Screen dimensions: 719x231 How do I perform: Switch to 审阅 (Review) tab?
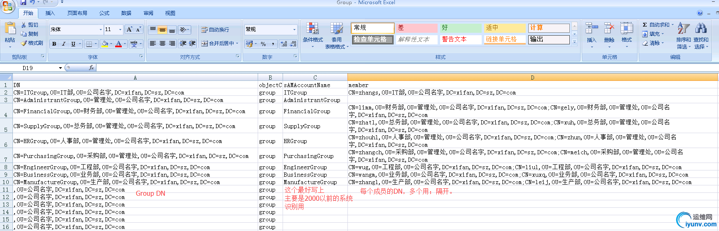pos(148,13)
